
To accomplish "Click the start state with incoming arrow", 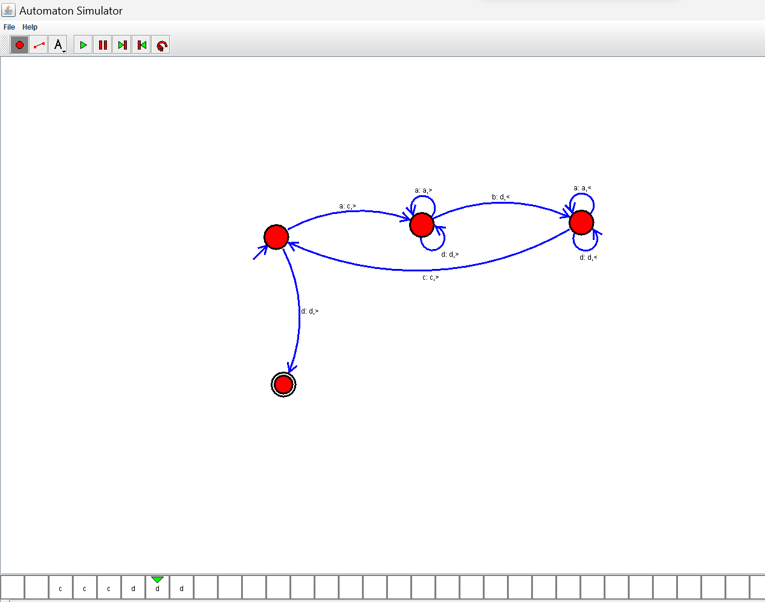I will [x=276, y=237].
